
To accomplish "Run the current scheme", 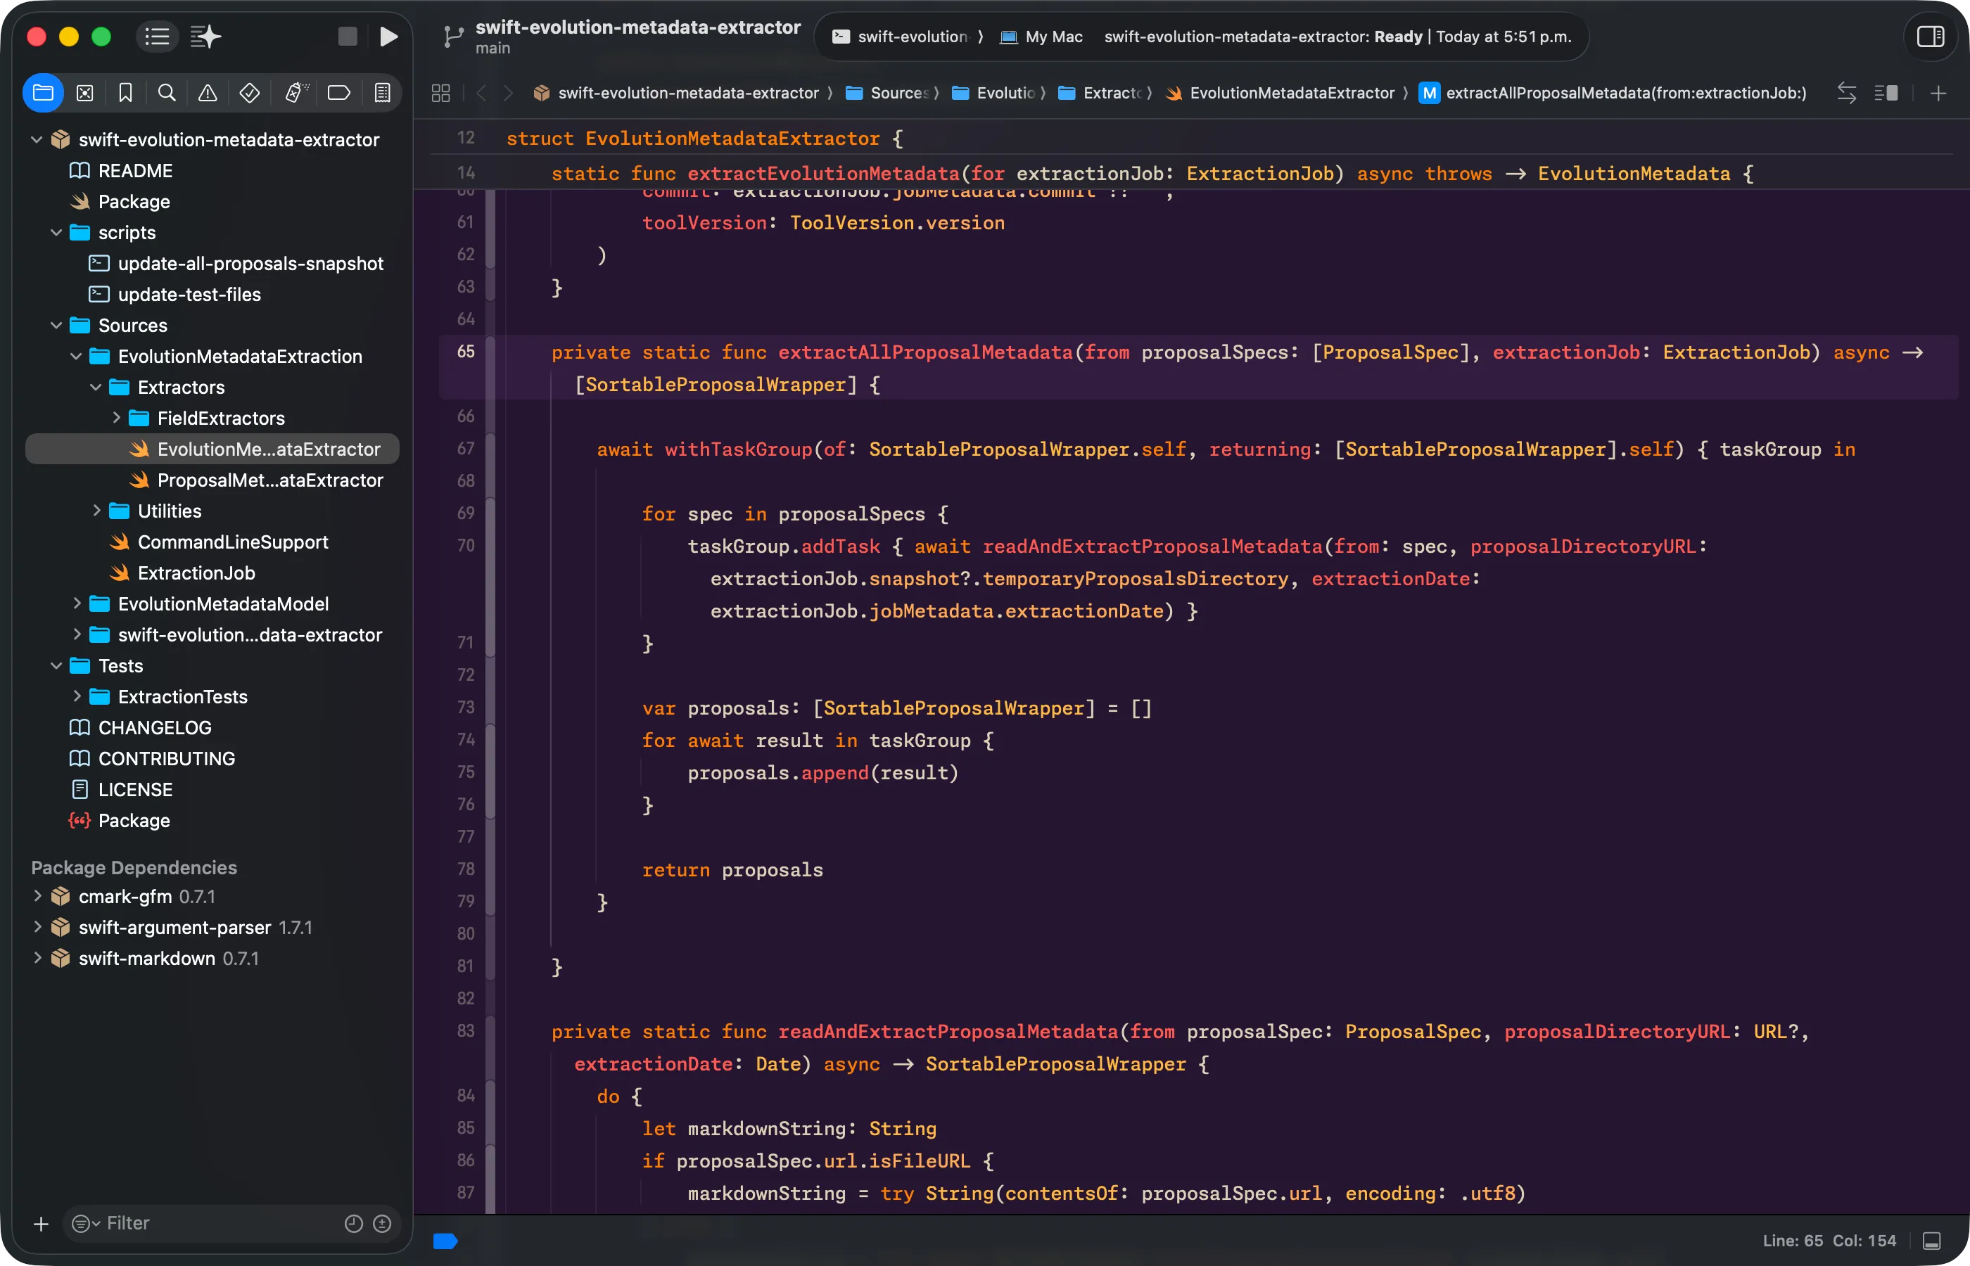I will tap(389, 36).
